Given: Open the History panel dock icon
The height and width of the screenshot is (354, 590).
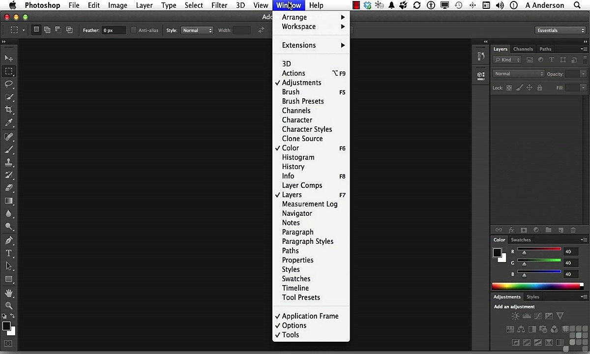Looking at the screenshot, I should pyautogui.click(x=481, y=57).
